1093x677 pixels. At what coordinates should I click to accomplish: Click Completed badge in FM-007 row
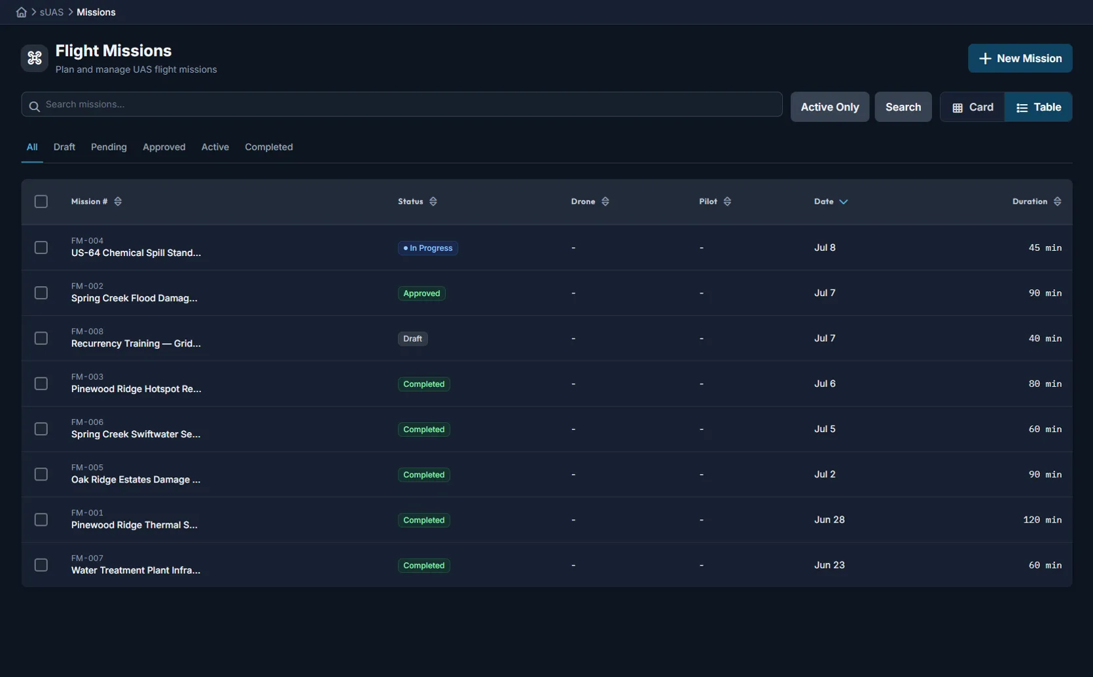point(423,566)
